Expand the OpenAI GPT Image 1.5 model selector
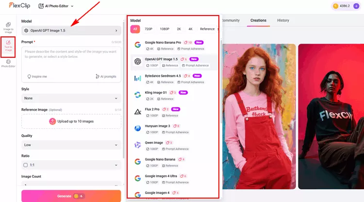364x202 pixels. [71, 31]
